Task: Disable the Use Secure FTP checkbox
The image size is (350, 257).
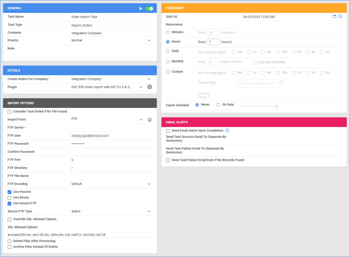Action: coord(9,203)
